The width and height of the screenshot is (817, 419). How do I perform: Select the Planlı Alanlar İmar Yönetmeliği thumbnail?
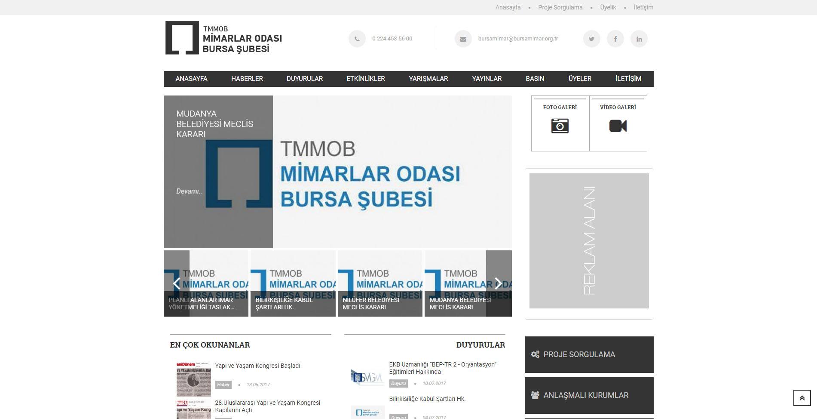pyautogui.click(x=206, y=283)
